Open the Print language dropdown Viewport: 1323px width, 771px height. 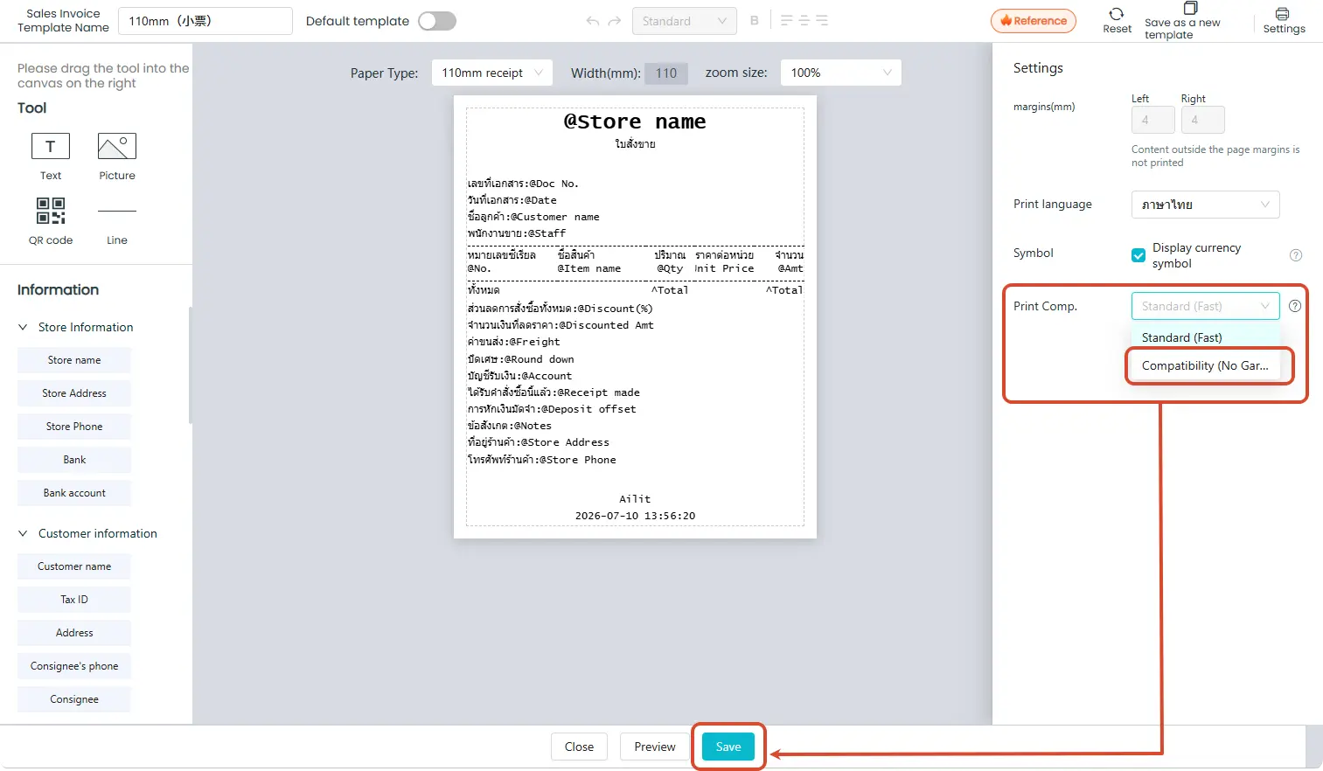pyautogui.click(x=1205, y=205)
